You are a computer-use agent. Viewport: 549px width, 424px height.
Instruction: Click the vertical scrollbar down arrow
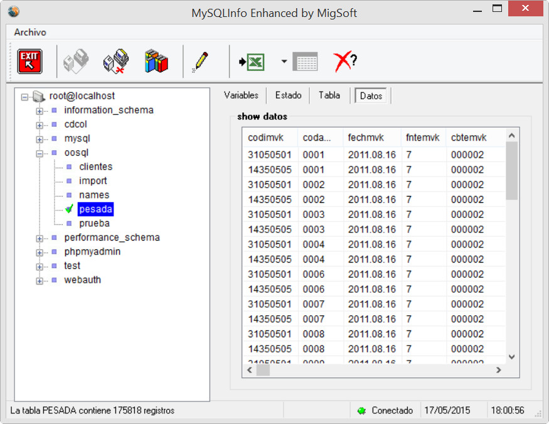[511, 356]
